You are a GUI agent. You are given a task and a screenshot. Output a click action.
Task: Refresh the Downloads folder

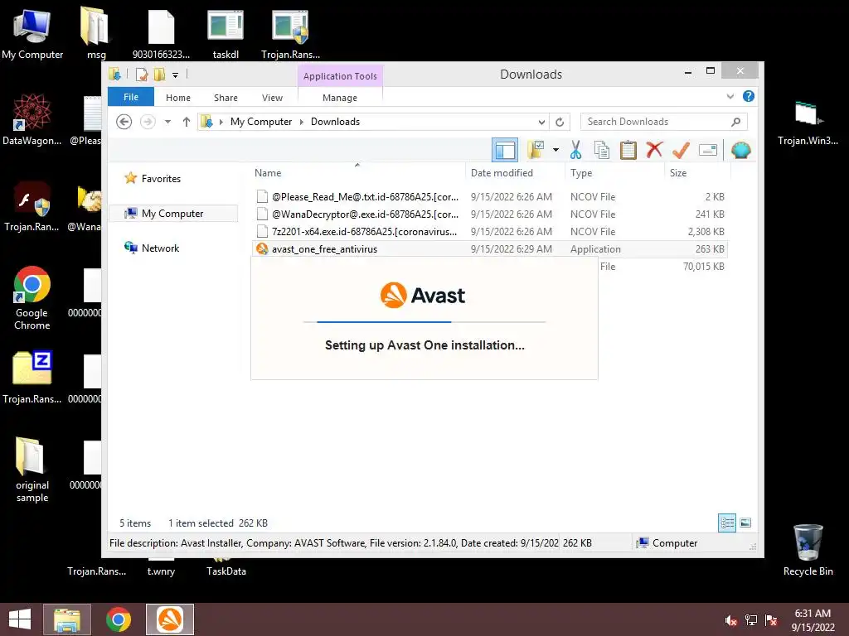point(560,122)
